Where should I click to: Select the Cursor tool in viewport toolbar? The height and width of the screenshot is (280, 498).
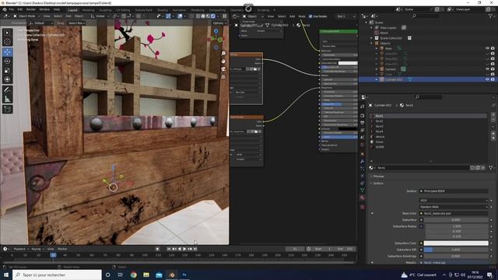coord(7,41)
